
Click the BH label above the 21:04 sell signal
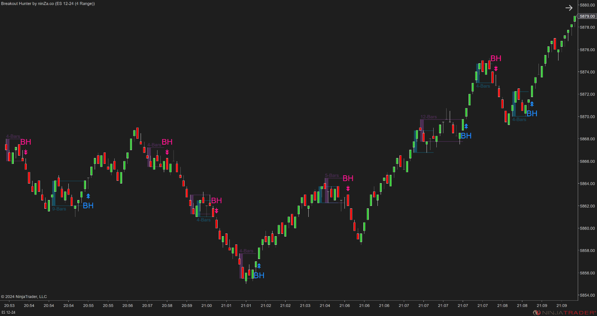click(x=347, y=178)
